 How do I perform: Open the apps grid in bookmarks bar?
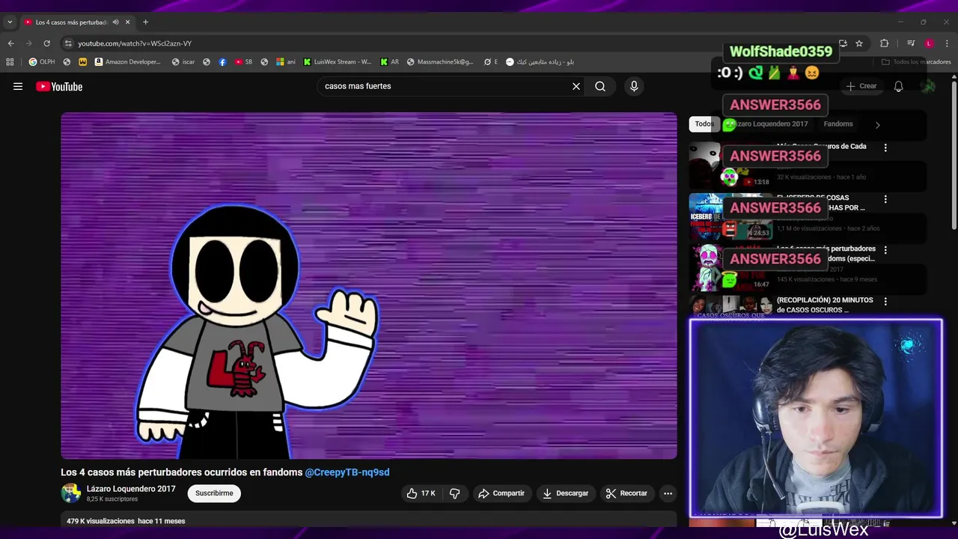click(10, 62)
